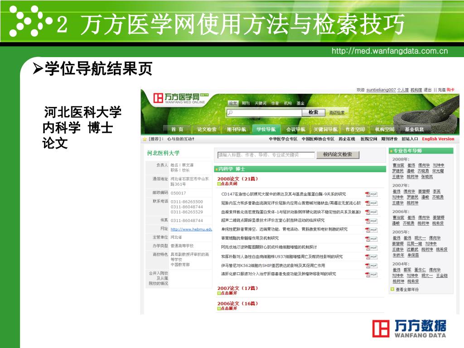Open PDF for 血凝素样氧化低密度脂蛋白受体 paper
This screenshot has height=348, width=464.
pyautogui.click(x=371, y=212)
